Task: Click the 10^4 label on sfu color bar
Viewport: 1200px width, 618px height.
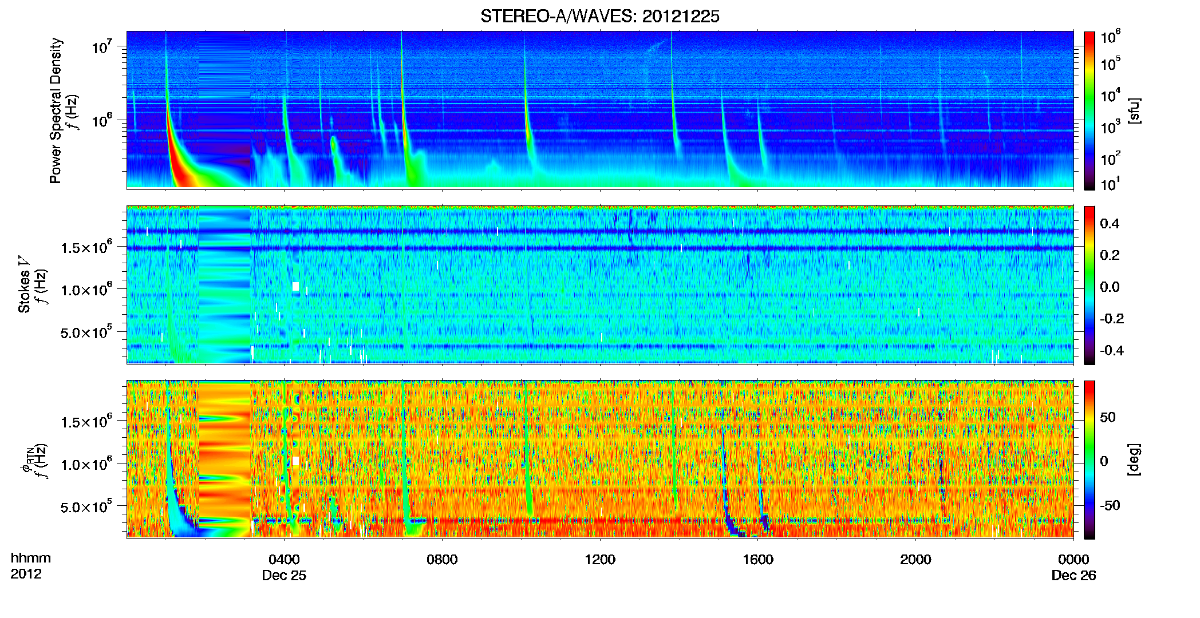Action: pos(1111,95)
